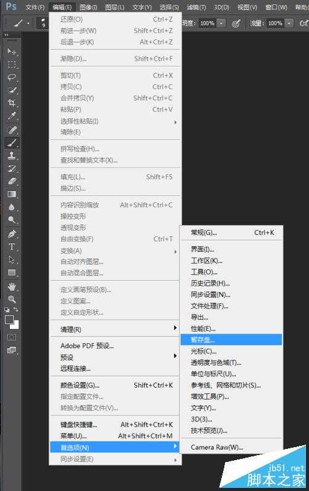Screen dimensions: 309x491
Task: Expand the 清理(R) submenu
Action: [x=116, y=330]
